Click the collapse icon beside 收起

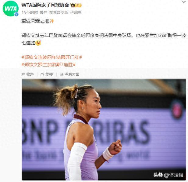23,74
